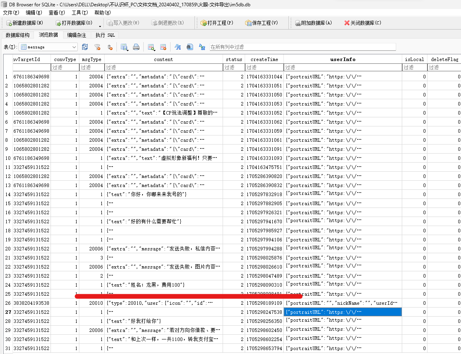
Task: Sort by the convType column header
Action: pos(65,59)
